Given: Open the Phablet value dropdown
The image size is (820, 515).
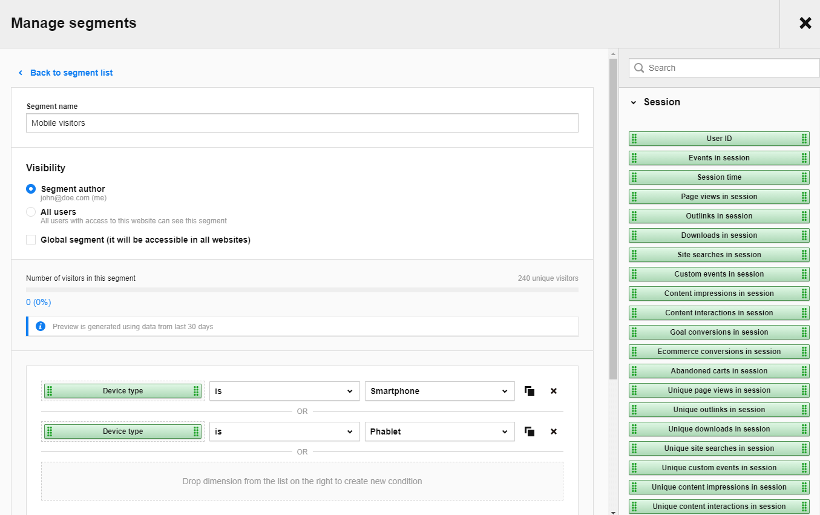Looking at the screenshot, I should point(439,431).
